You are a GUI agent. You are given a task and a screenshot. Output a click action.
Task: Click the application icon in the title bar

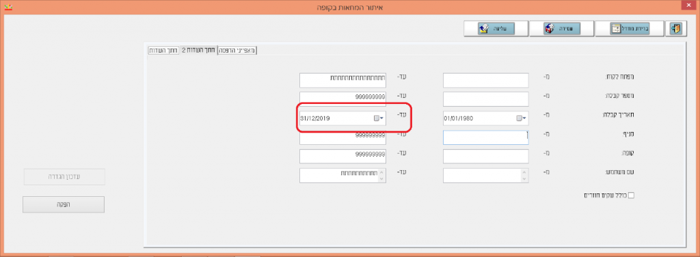pos(8,8)
